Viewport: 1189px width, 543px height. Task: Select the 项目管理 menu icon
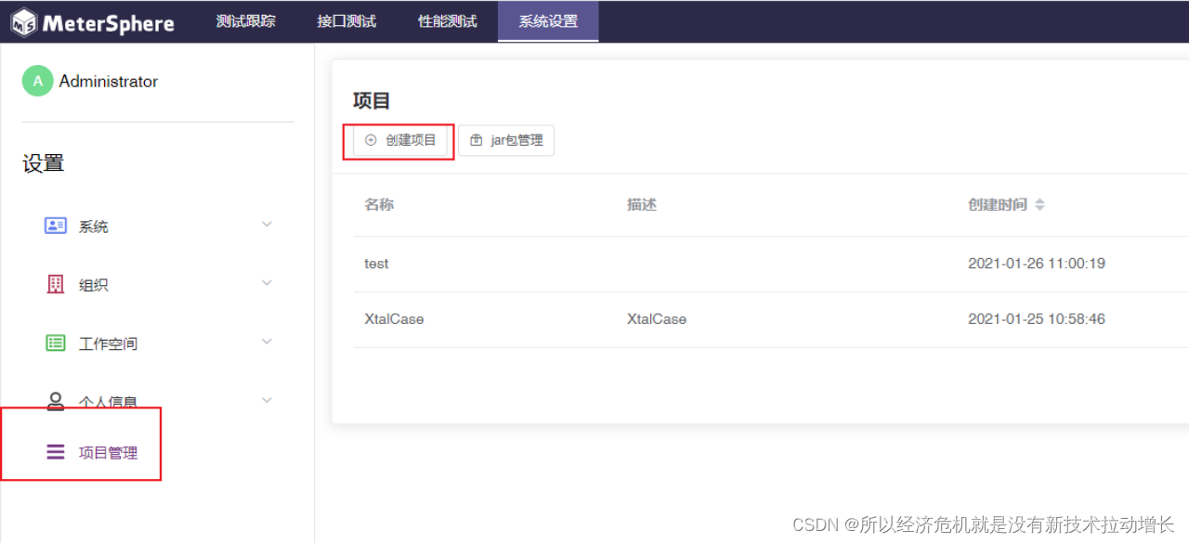[x=54, y=452]
